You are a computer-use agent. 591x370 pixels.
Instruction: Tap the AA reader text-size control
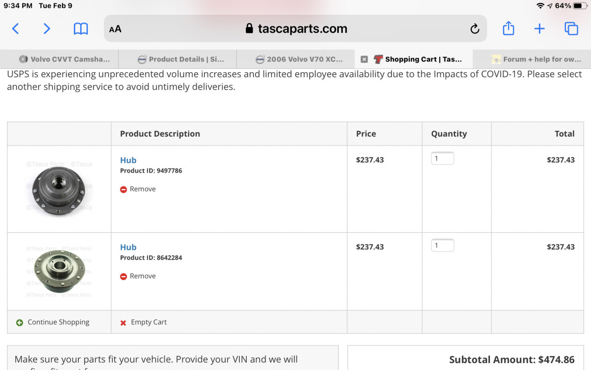point(115,29)
